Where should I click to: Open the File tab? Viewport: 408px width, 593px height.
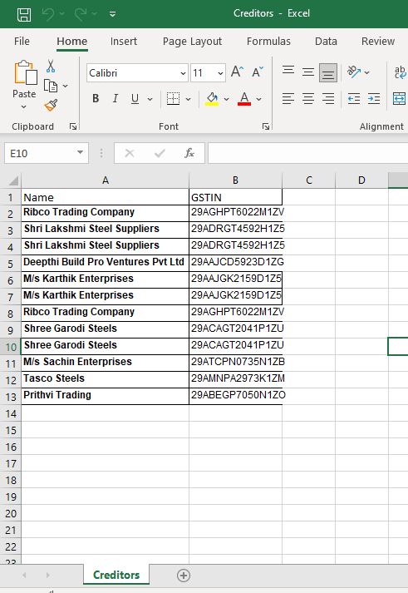tap(22, 42)
